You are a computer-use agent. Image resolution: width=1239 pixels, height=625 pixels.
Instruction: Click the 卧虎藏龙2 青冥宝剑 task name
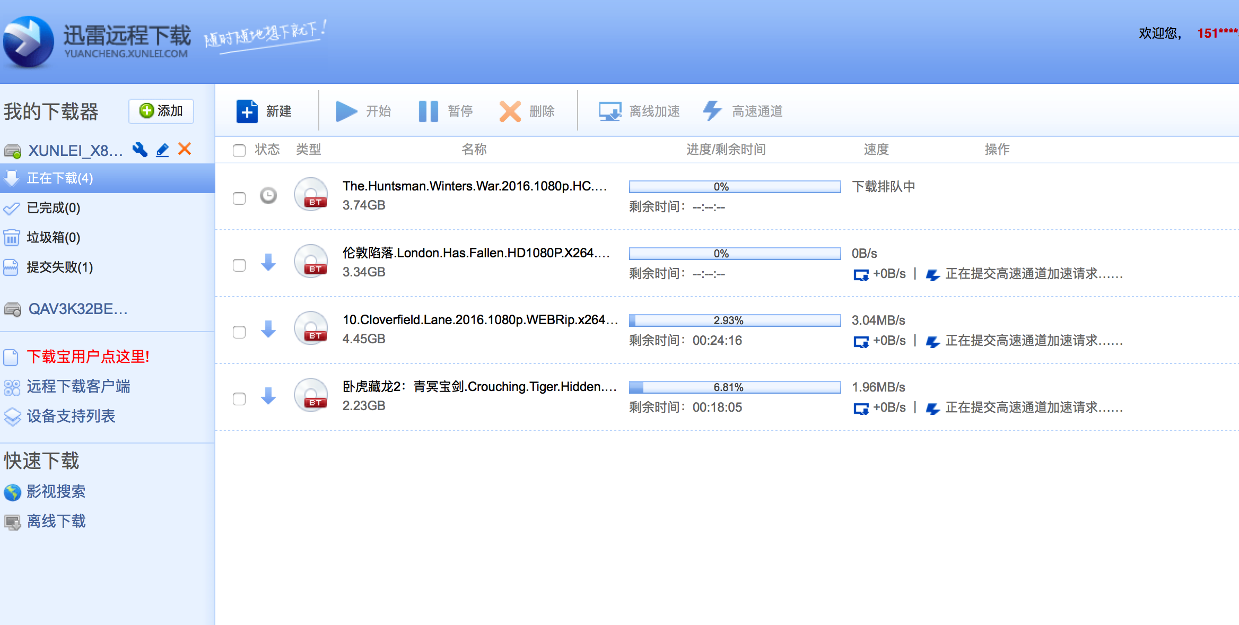point(479,387)
